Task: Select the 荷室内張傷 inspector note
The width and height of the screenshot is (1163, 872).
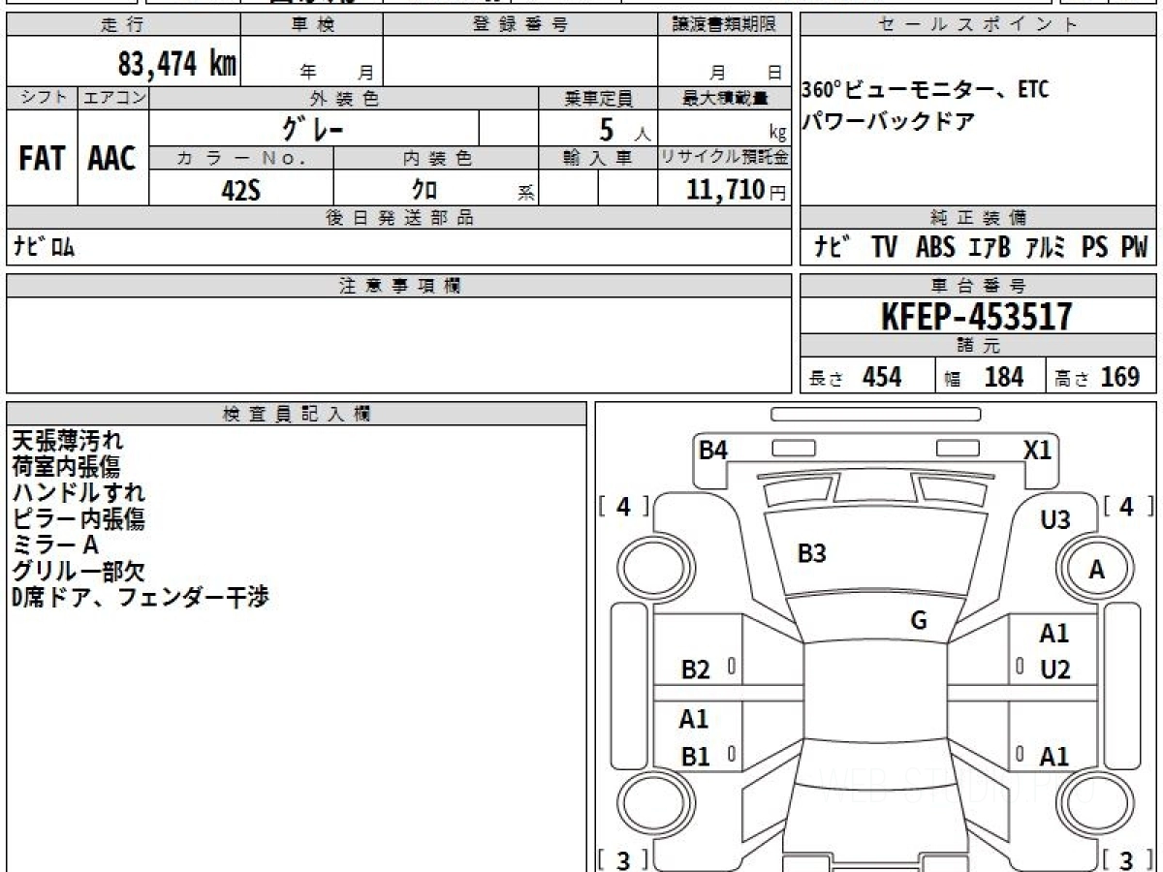Action: (66, 467)
